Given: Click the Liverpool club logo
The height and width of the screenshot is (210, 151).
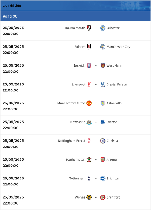Looking at the screenshot, I should point(89,84).
